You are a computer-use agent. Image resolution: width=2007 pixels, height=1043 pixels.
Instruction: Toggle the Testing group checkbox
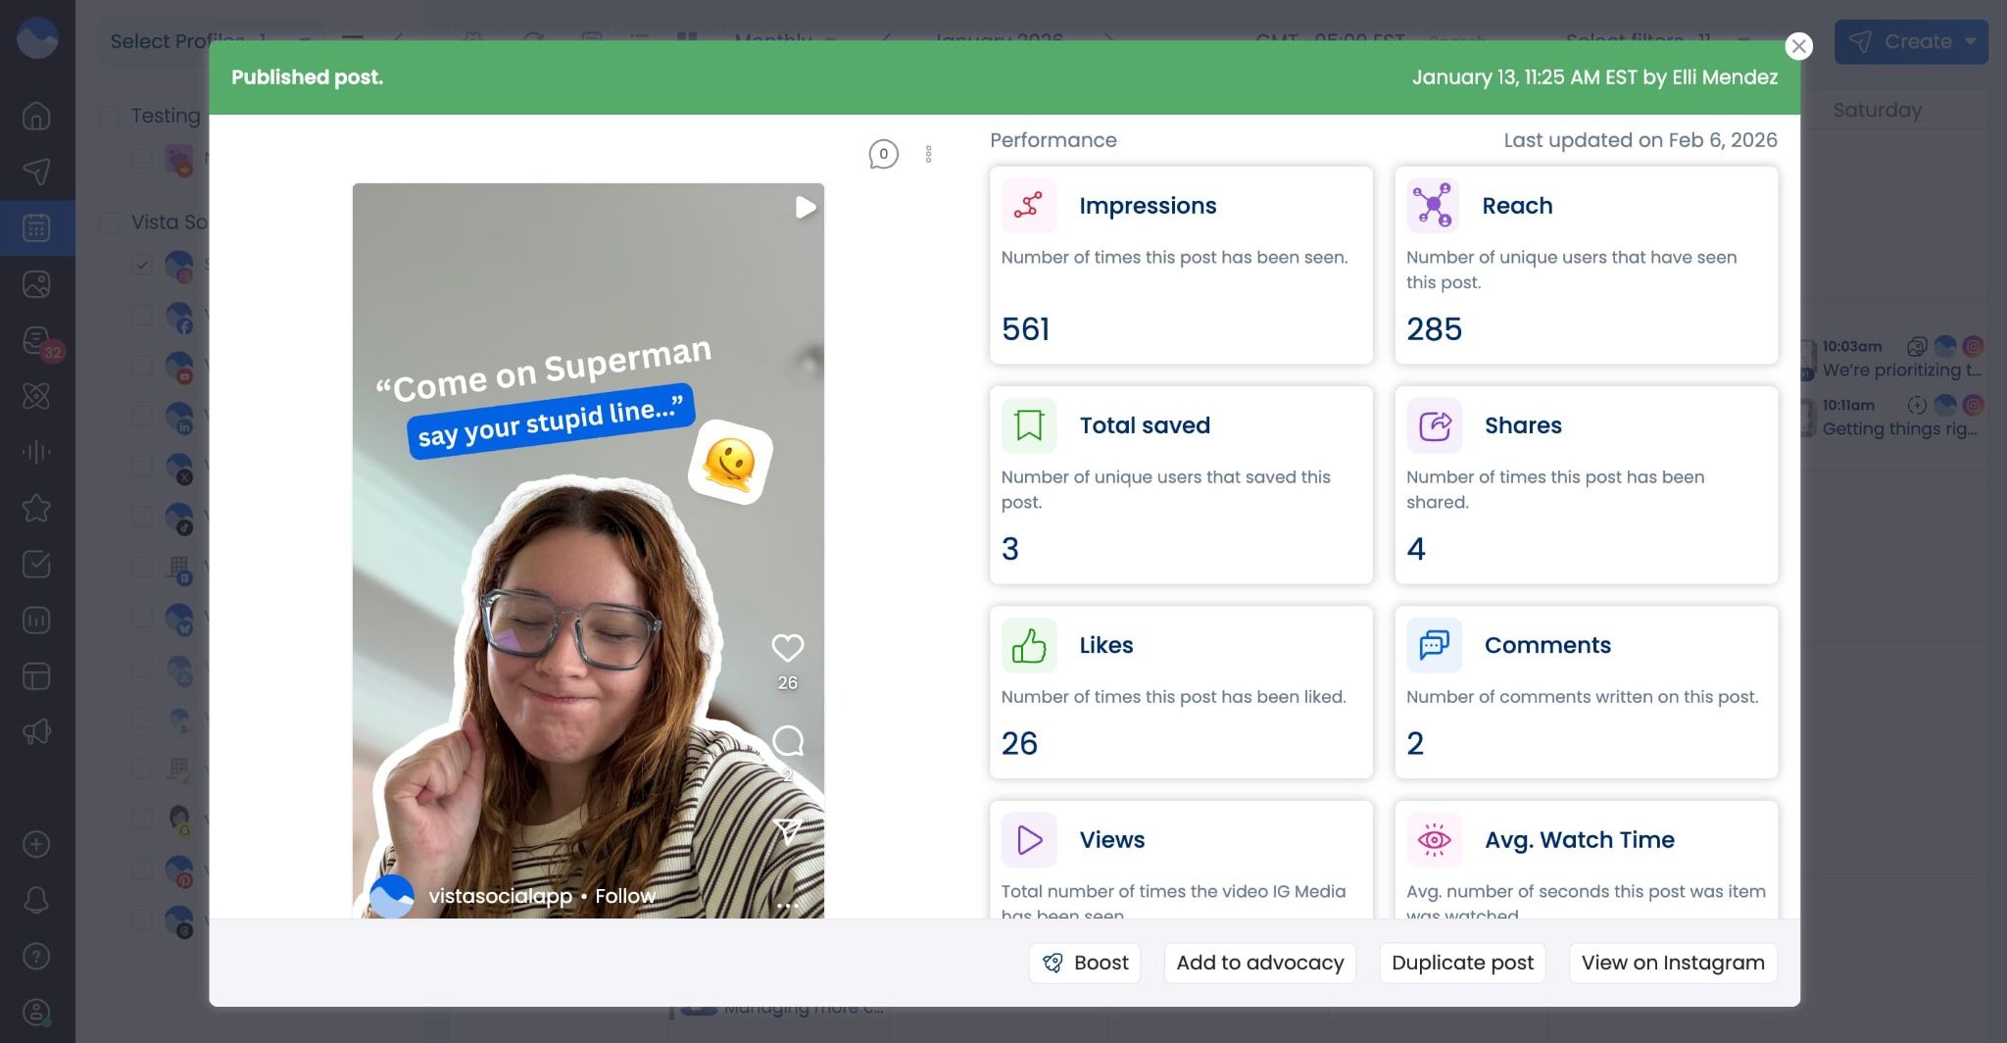(109, 116)
